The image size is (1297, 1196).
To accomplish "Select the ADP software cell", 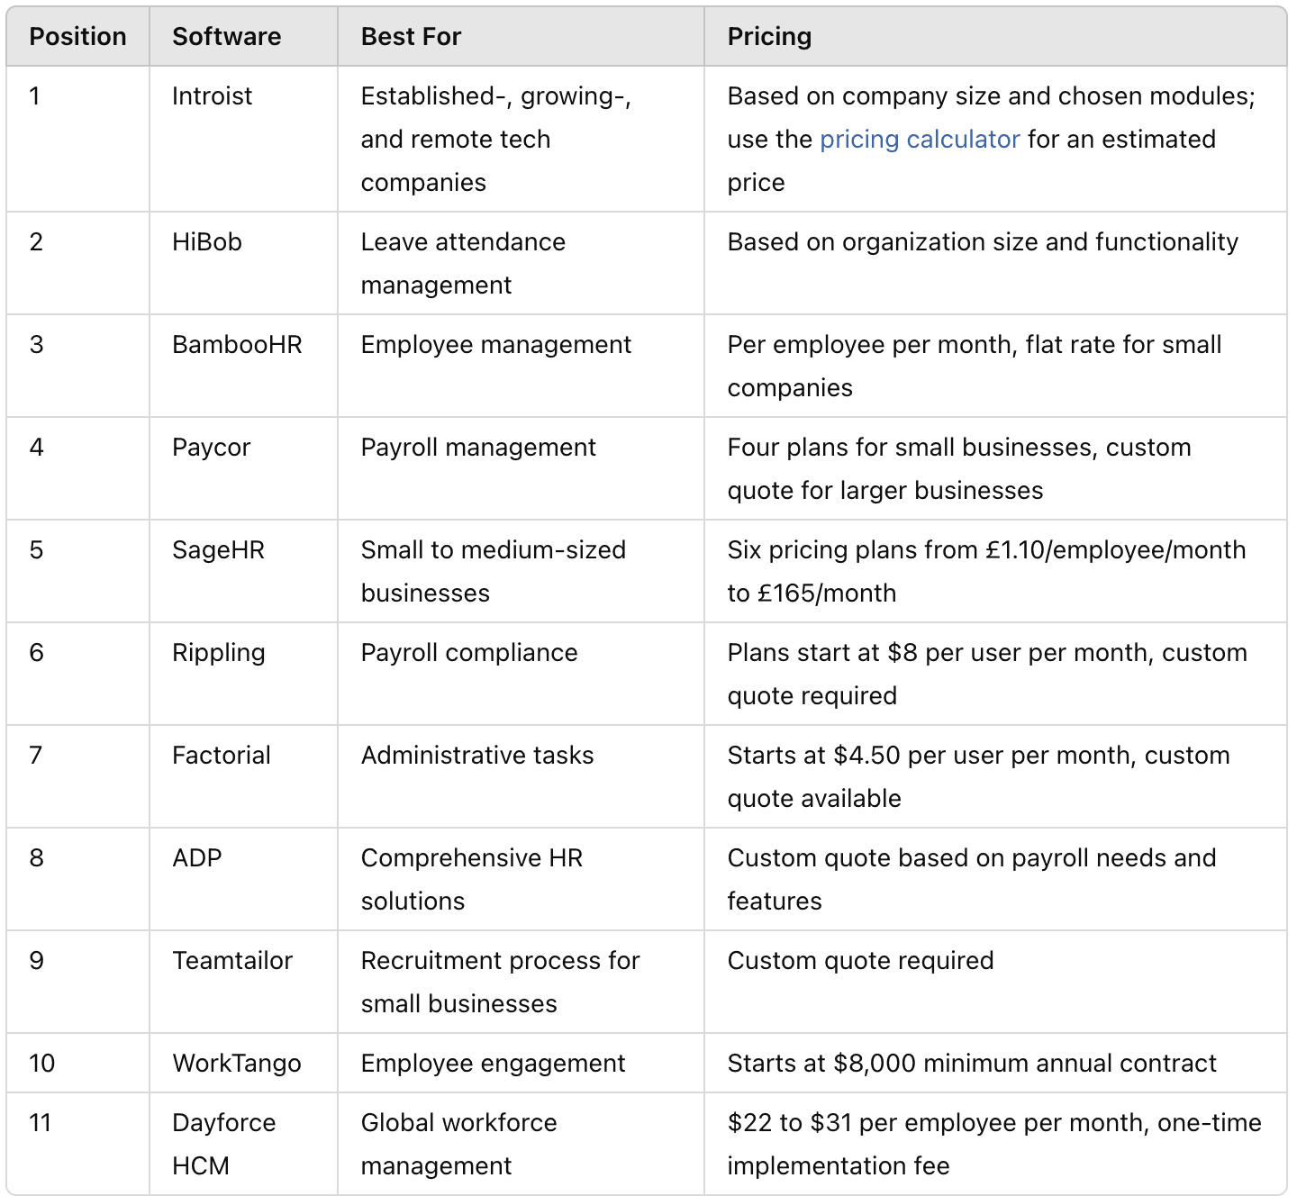I will 243,879.
